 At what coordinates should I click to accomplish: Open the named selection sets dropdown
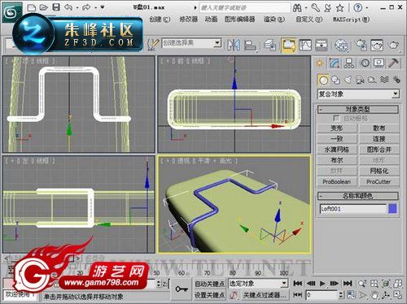pyautogui.click(x=191, y=43)
